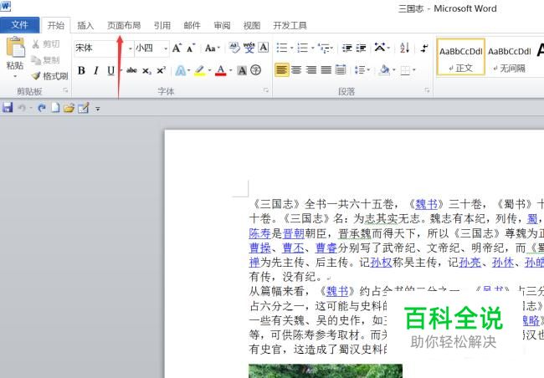This screenshot has height=378, width=544.
Task: Apply subscript formatting (x₂)
Action: pyautogui.click(x=146, y=70)
